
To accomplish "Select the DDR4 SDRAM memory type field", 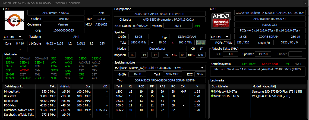I will click(187, 37).
